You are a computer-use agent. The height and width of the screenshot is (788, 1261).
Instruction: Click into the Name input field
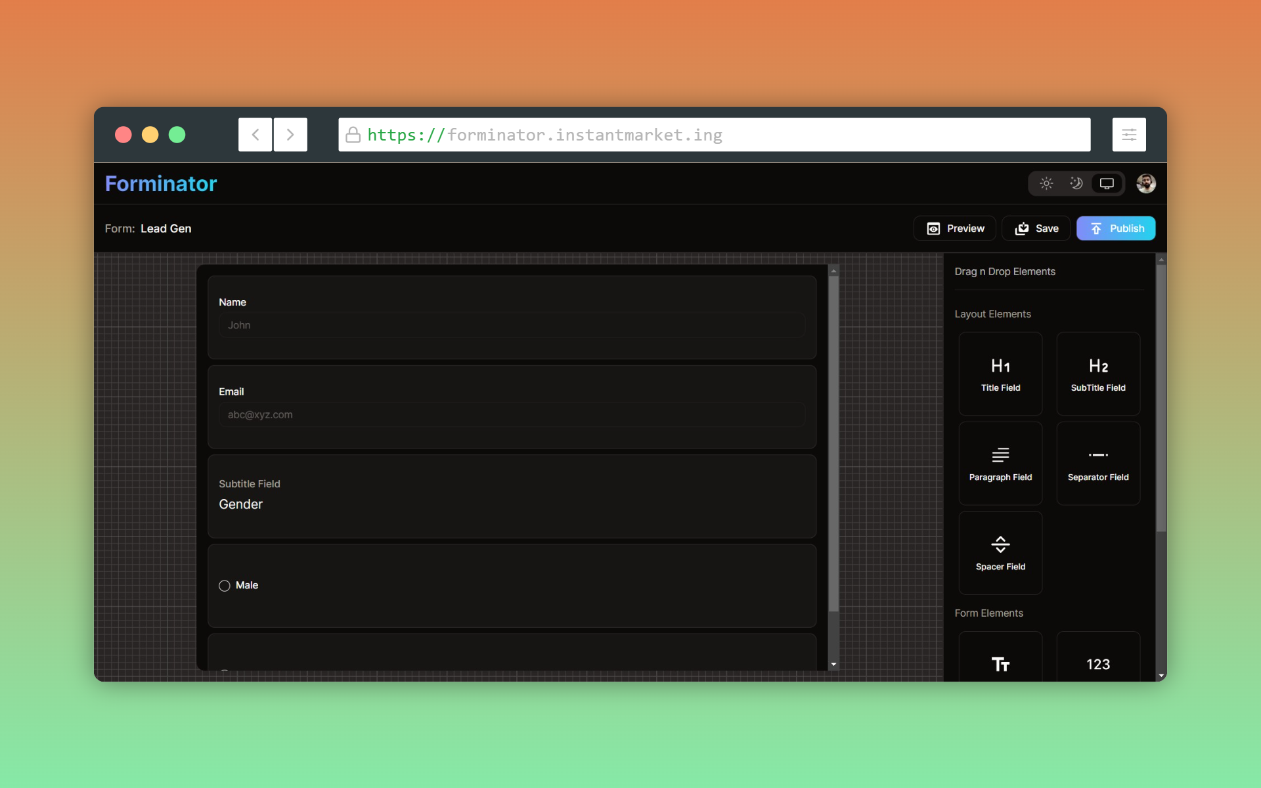[512, 325]
